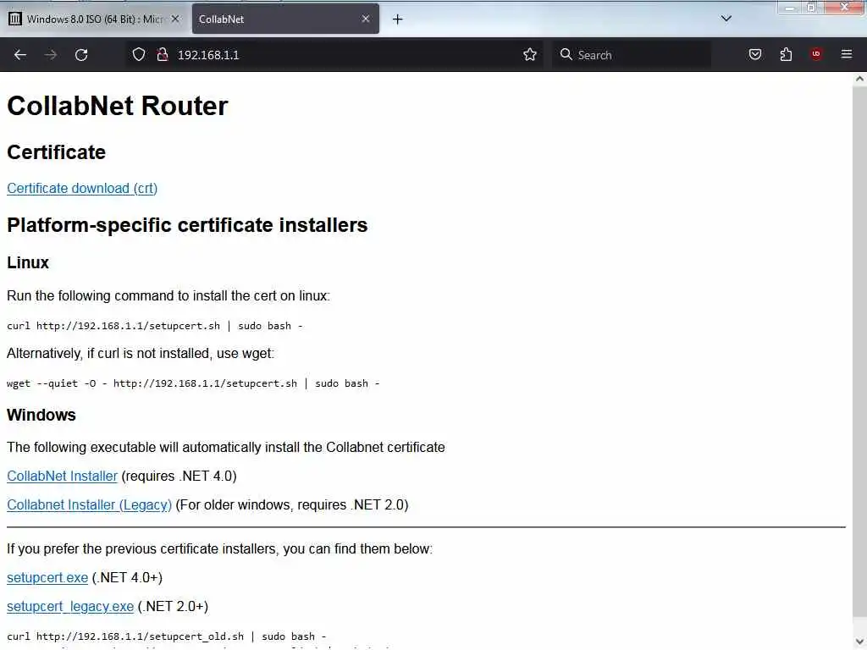Click the CollabNet Router heading

coord(117,106)
